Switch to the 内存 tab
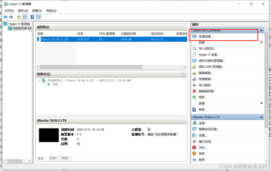The height and width of the screenshot is (171, 271). (53, 158)
